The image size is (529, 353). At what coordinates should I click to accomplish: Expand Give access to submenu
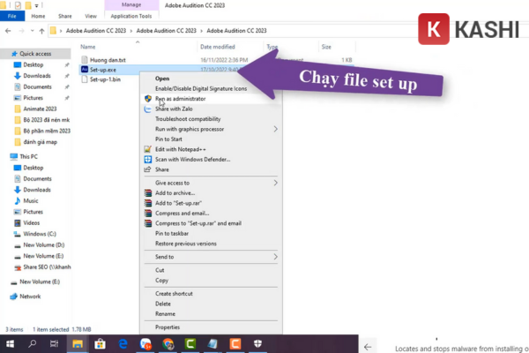tap(211, 183)
